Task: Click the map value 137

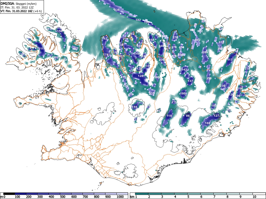Action: point(190,81)
